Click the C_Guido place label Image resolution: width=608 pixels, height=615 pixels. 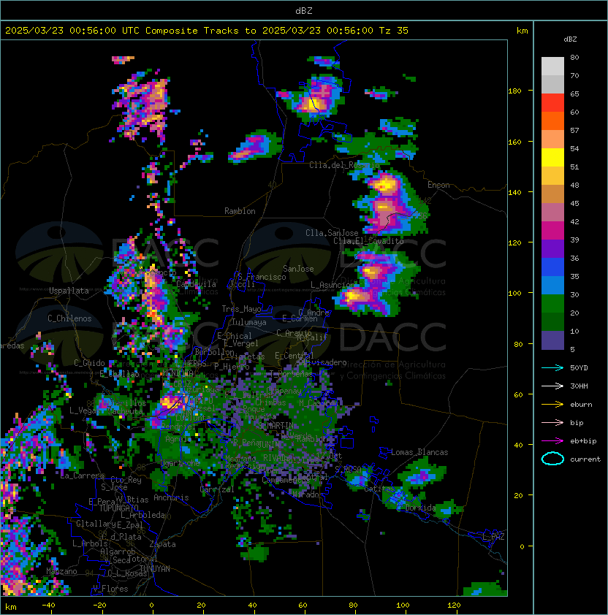pos(89,363)
